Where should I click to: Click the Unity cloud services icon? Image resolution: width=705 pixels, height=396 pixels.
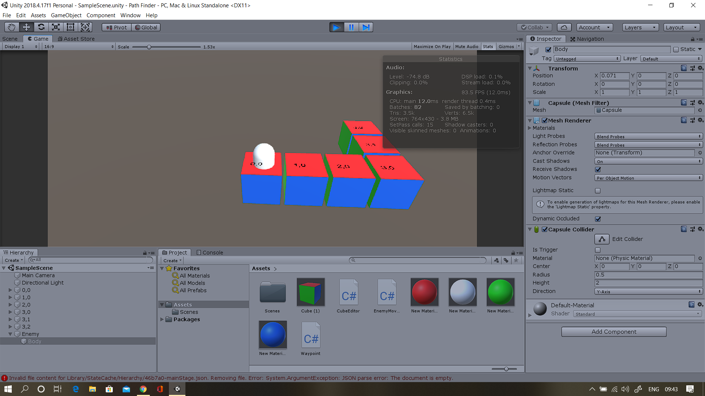(564, 27)
